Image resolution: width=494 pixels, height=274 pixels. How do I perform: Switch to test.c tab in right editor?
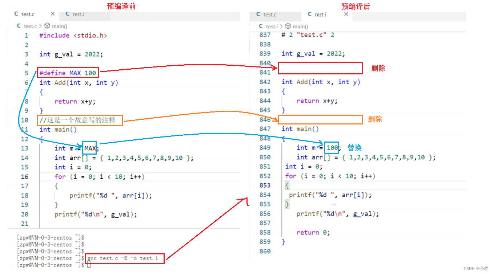[x=270, y=15]
